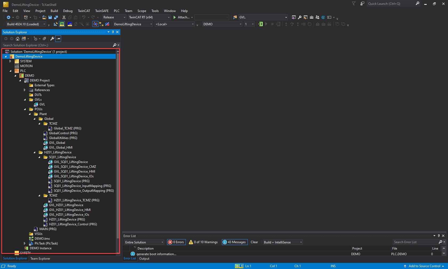Click the feedback icon near Quick Launch
The height and width of the screenshot is (269, 448).
click(362, 4)
